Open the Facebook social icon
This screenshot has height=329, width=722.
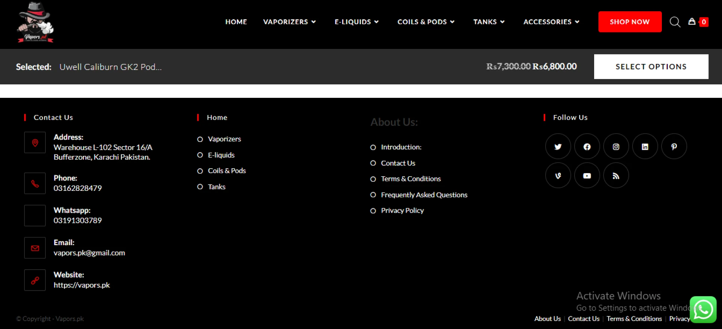(x=587, y=146)
